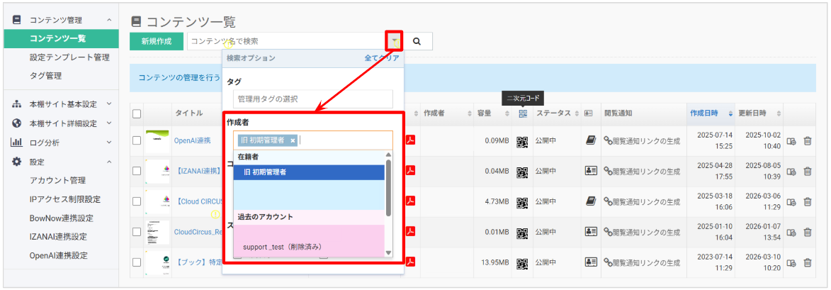Remove 旧 初期管理者 tag with x
The width and height of the screenshot is (831, 290).
(x=293, y=140)
